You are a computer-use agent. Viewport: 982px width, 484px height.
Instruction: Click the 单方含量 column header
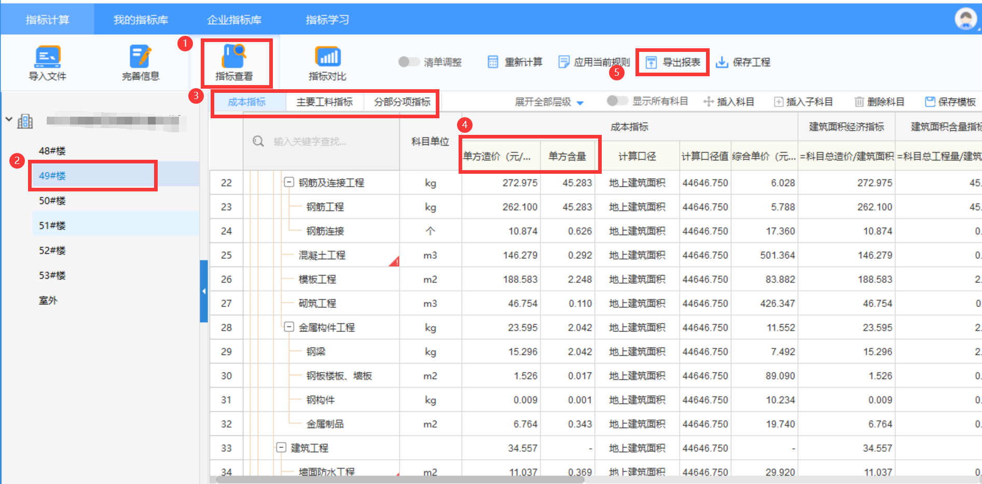click(x=568, y=156)
